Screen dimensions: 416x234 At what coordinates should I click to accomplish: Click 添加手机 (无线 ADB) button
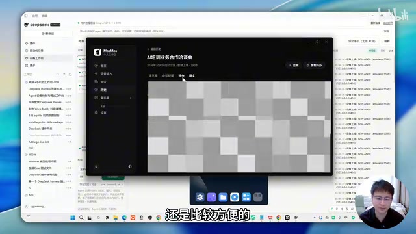click(361, 41)
